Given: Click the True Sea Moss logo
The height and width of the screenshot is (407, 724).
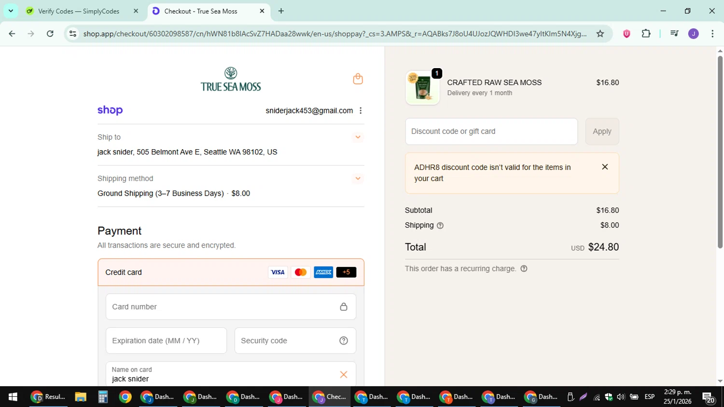Looking at the screenshot, I should tap(231, 79).
